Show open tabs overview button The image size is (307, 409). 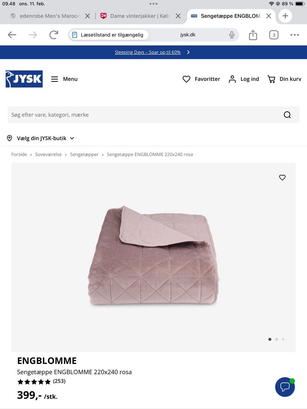point(274,35)
